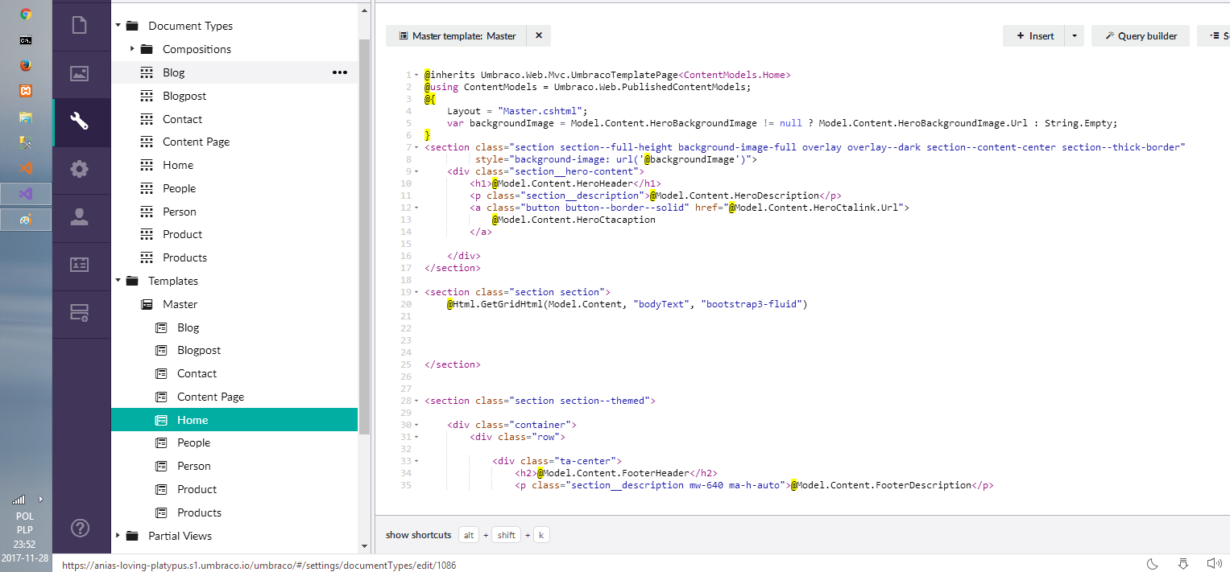Fold the div block at line 9
1230x572 pixels.
click(416, 171)
